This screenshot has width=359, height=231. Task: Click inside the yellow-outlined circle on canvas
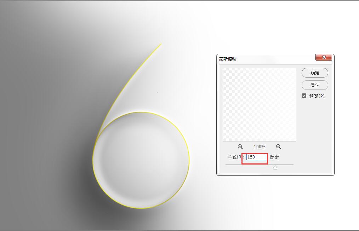click(141, 160)
